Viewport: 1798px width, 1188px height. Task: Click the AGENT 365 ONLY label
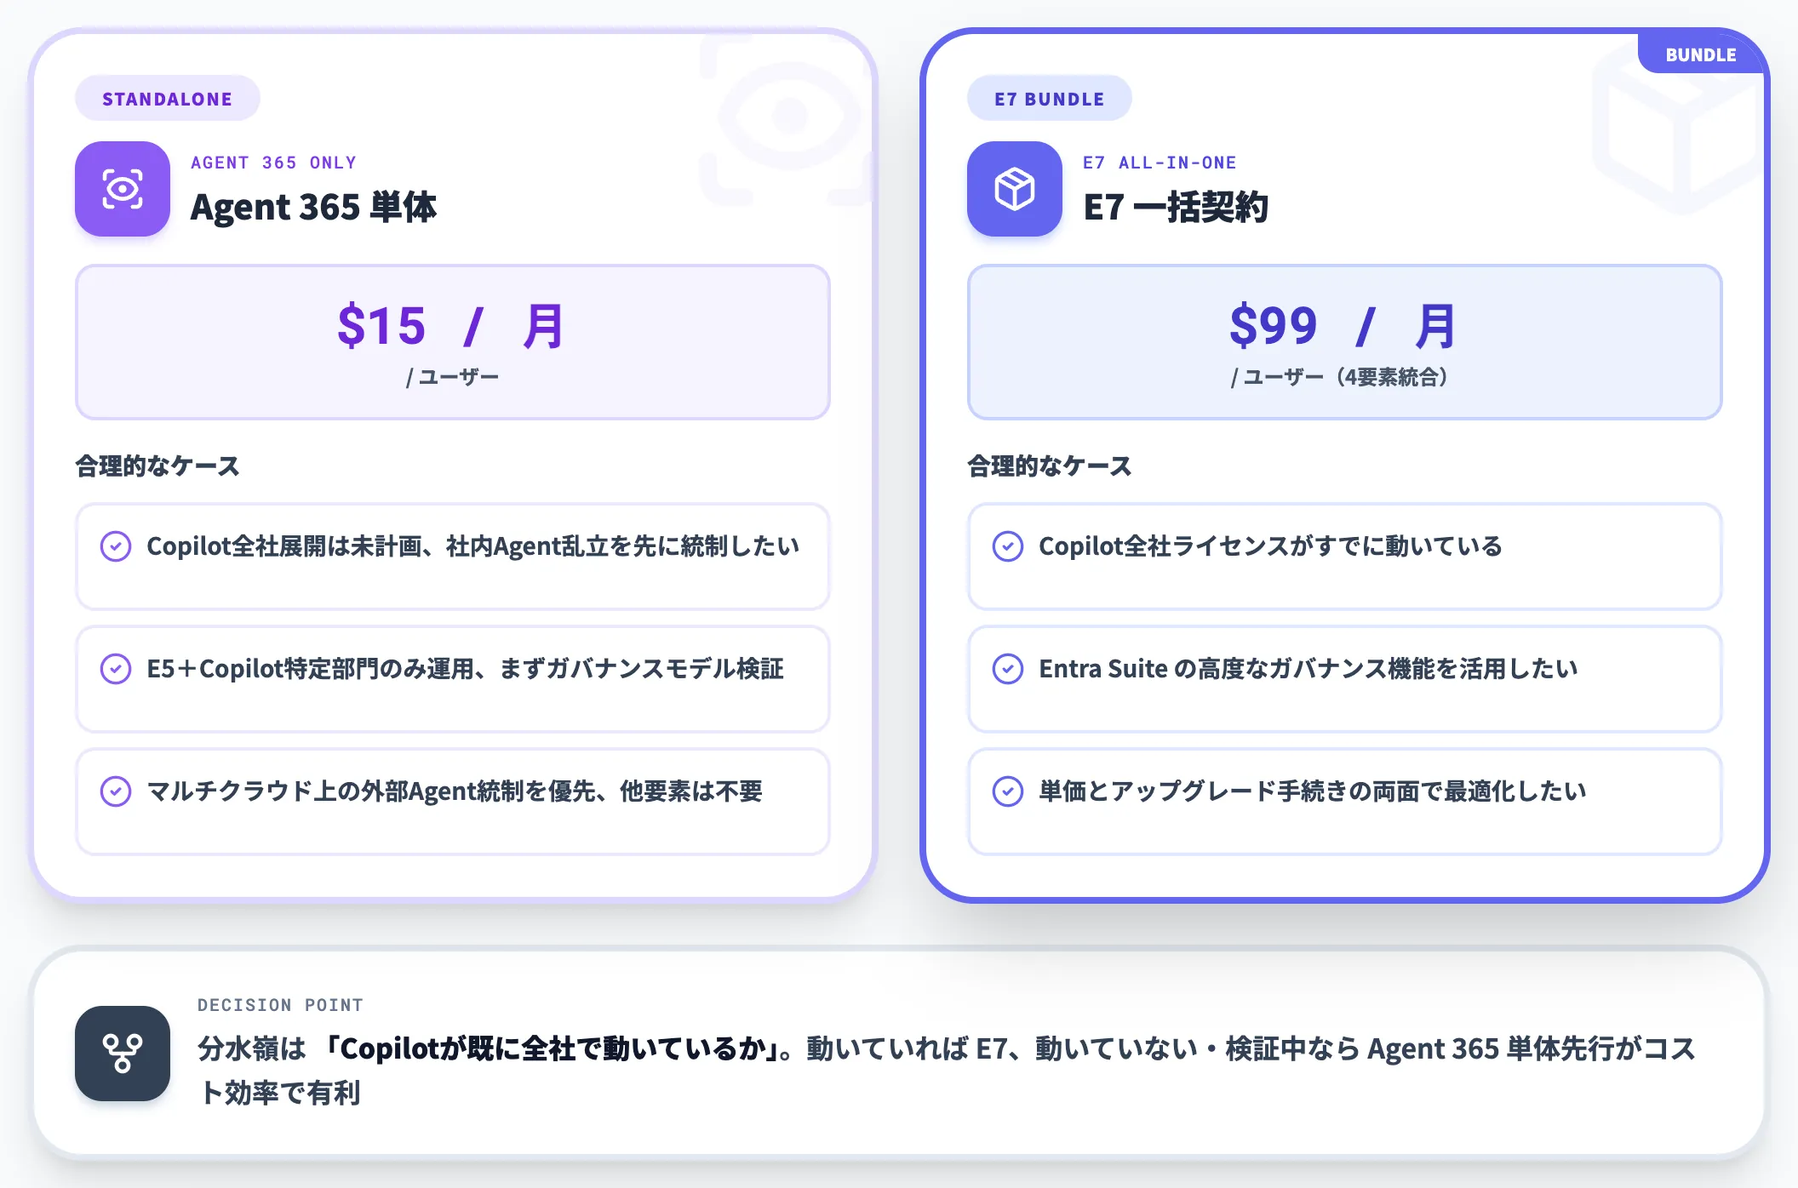pos(273,163)
